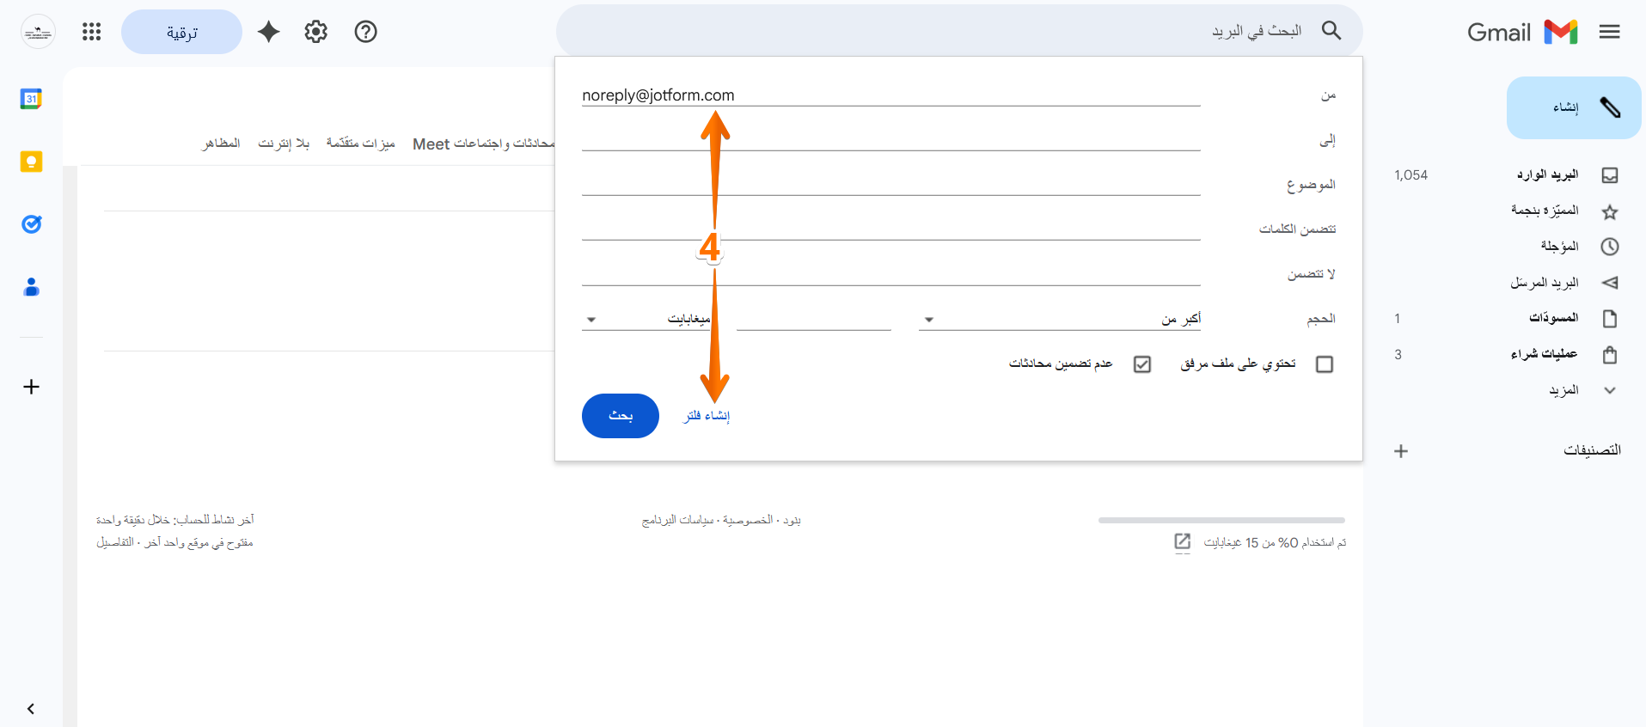Click the 'من' field with noreply@jotform.com
This screenshot has height=727, width=1646.
pyautogui.click(x=890, y=95)
